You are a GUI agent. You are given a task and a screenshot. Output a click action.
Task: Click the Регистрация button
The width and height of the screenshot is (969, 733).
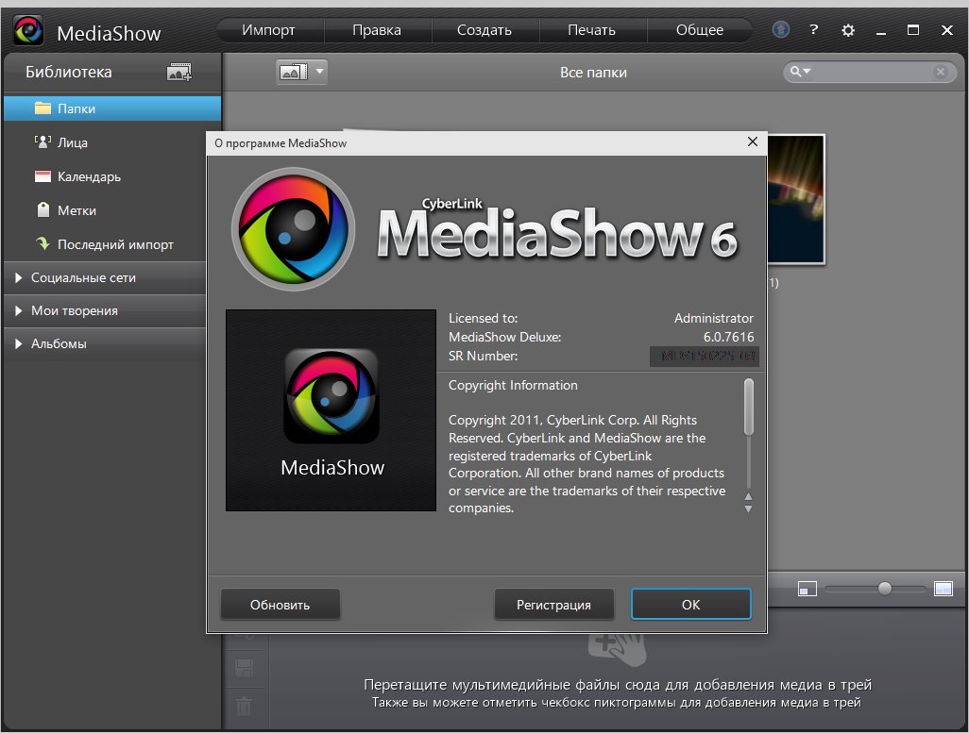(553, 605)
